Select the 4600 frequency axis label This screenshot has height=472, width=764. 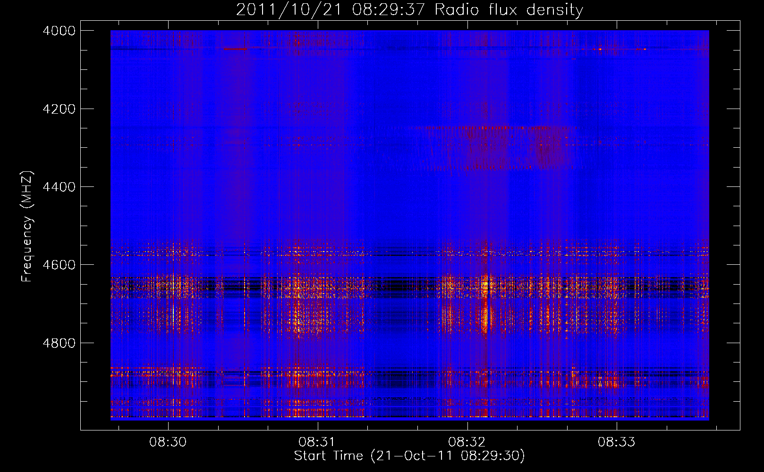click(x=59, y=265)
